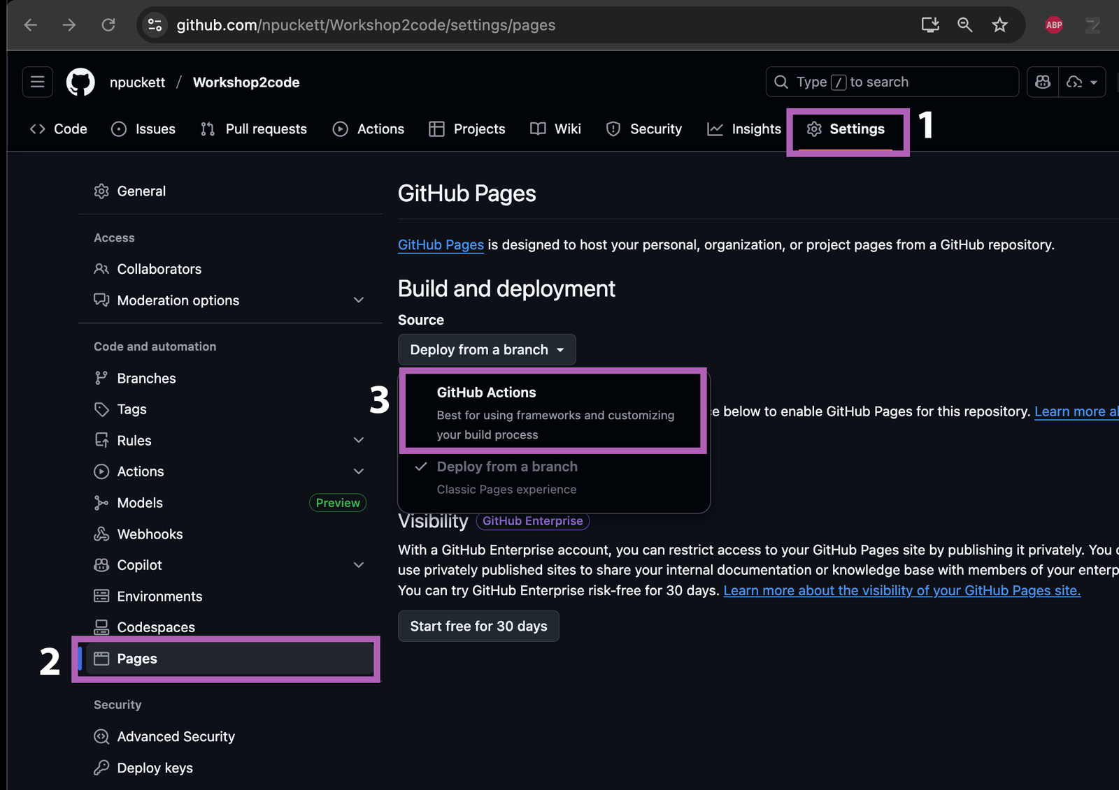This screenshot has height=790, width=1119.
Task: Click the Moderation options comment icon
Action: [101, 300]
